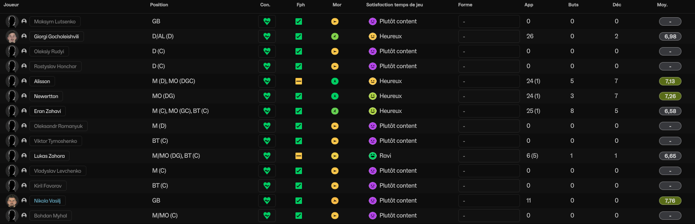Click Maksym Lutsenko's condition heart icon
Screen dimensions: 695x224
[267, 21]
